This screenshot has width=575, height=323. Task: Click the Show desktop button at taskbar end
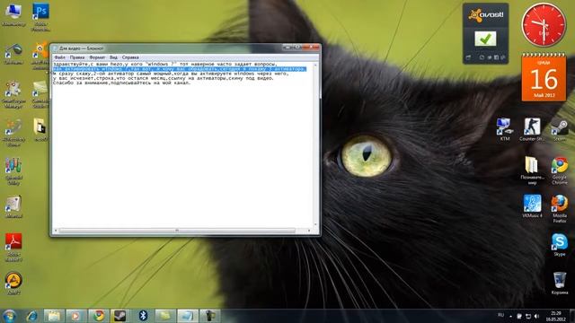click(x=572, y=316)
